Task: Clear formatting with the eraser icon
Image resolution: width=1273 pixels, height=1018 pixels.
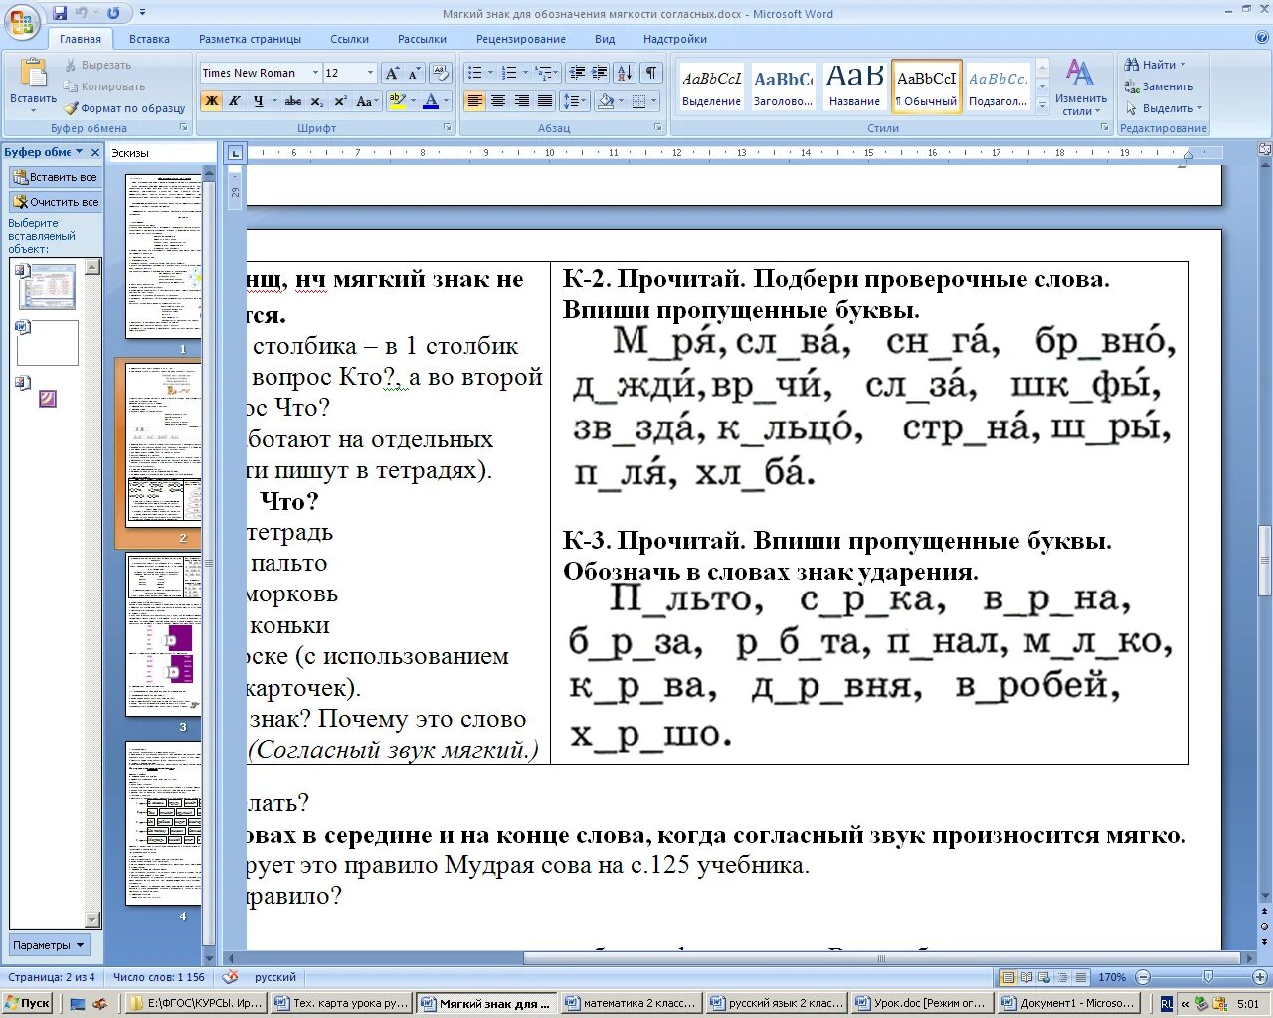Action: click(x=442, y=73)
